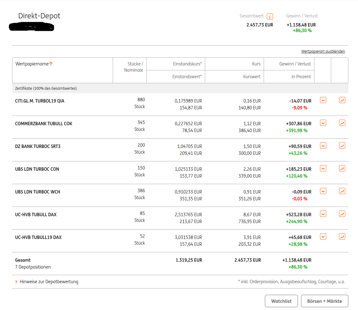Click gain +523,28 EUR
The height and width of the screenshot is (310, 358).
(299, 215)
